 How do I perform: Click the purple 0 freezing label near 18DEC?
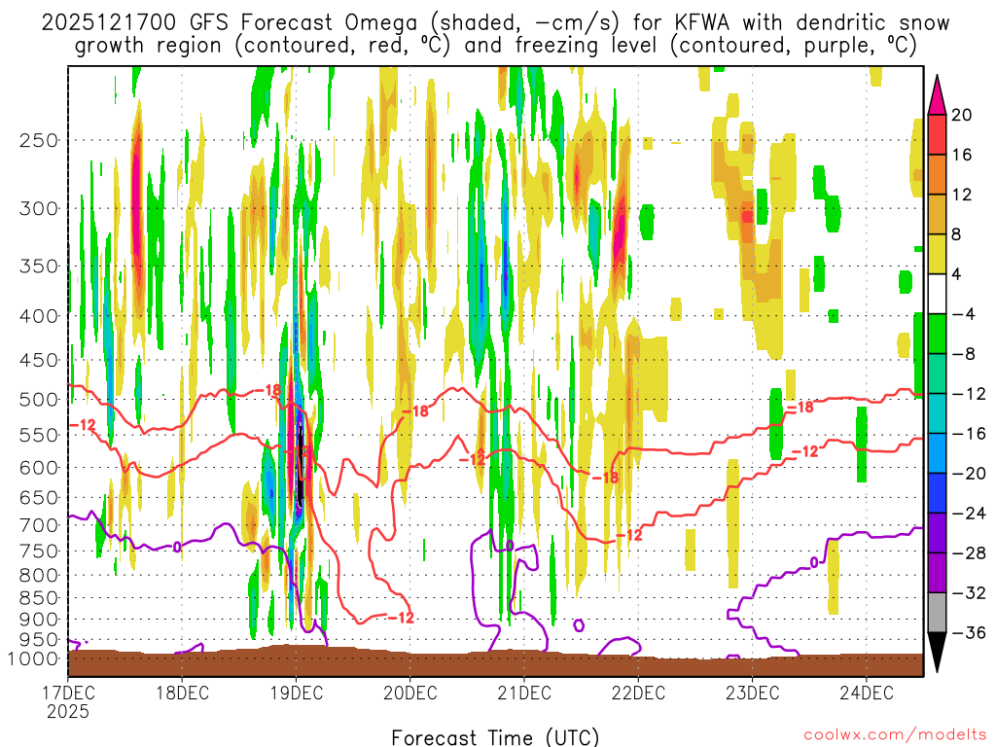tap(177, 547)
